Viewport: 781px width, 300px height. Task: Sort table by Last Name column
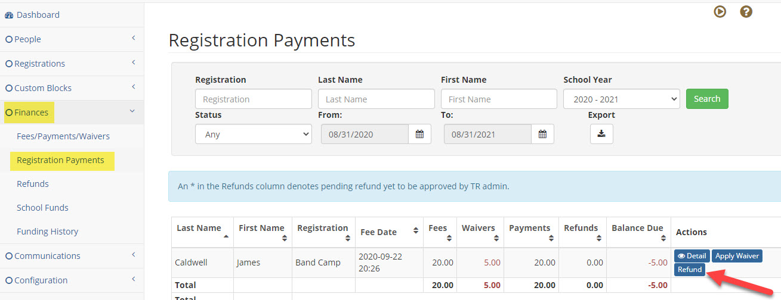202,232
